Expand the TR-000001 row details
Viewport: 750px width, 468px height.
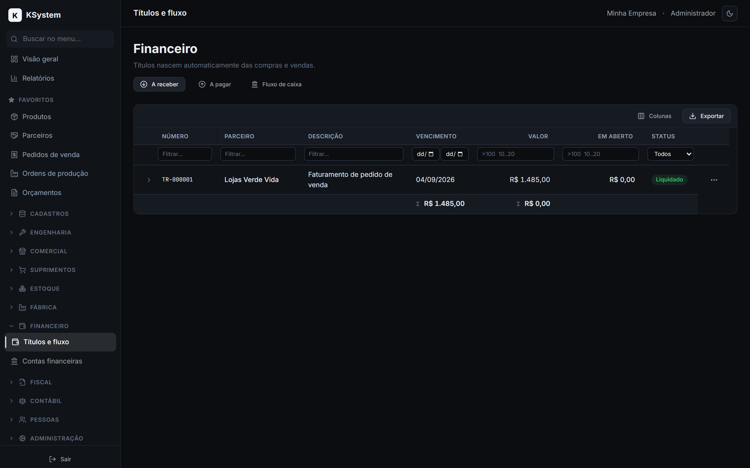[149, 180]
